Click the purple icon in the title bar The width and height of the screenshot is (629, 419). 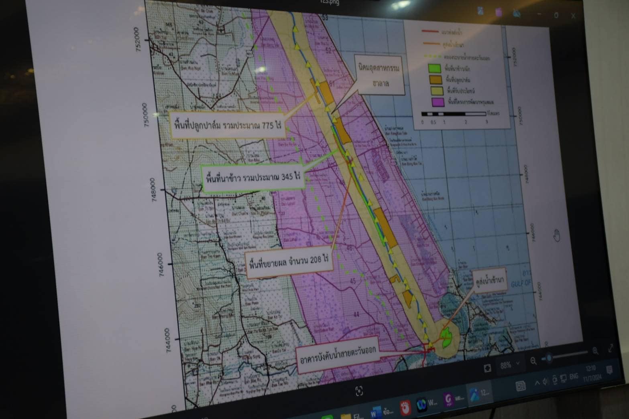499,12
